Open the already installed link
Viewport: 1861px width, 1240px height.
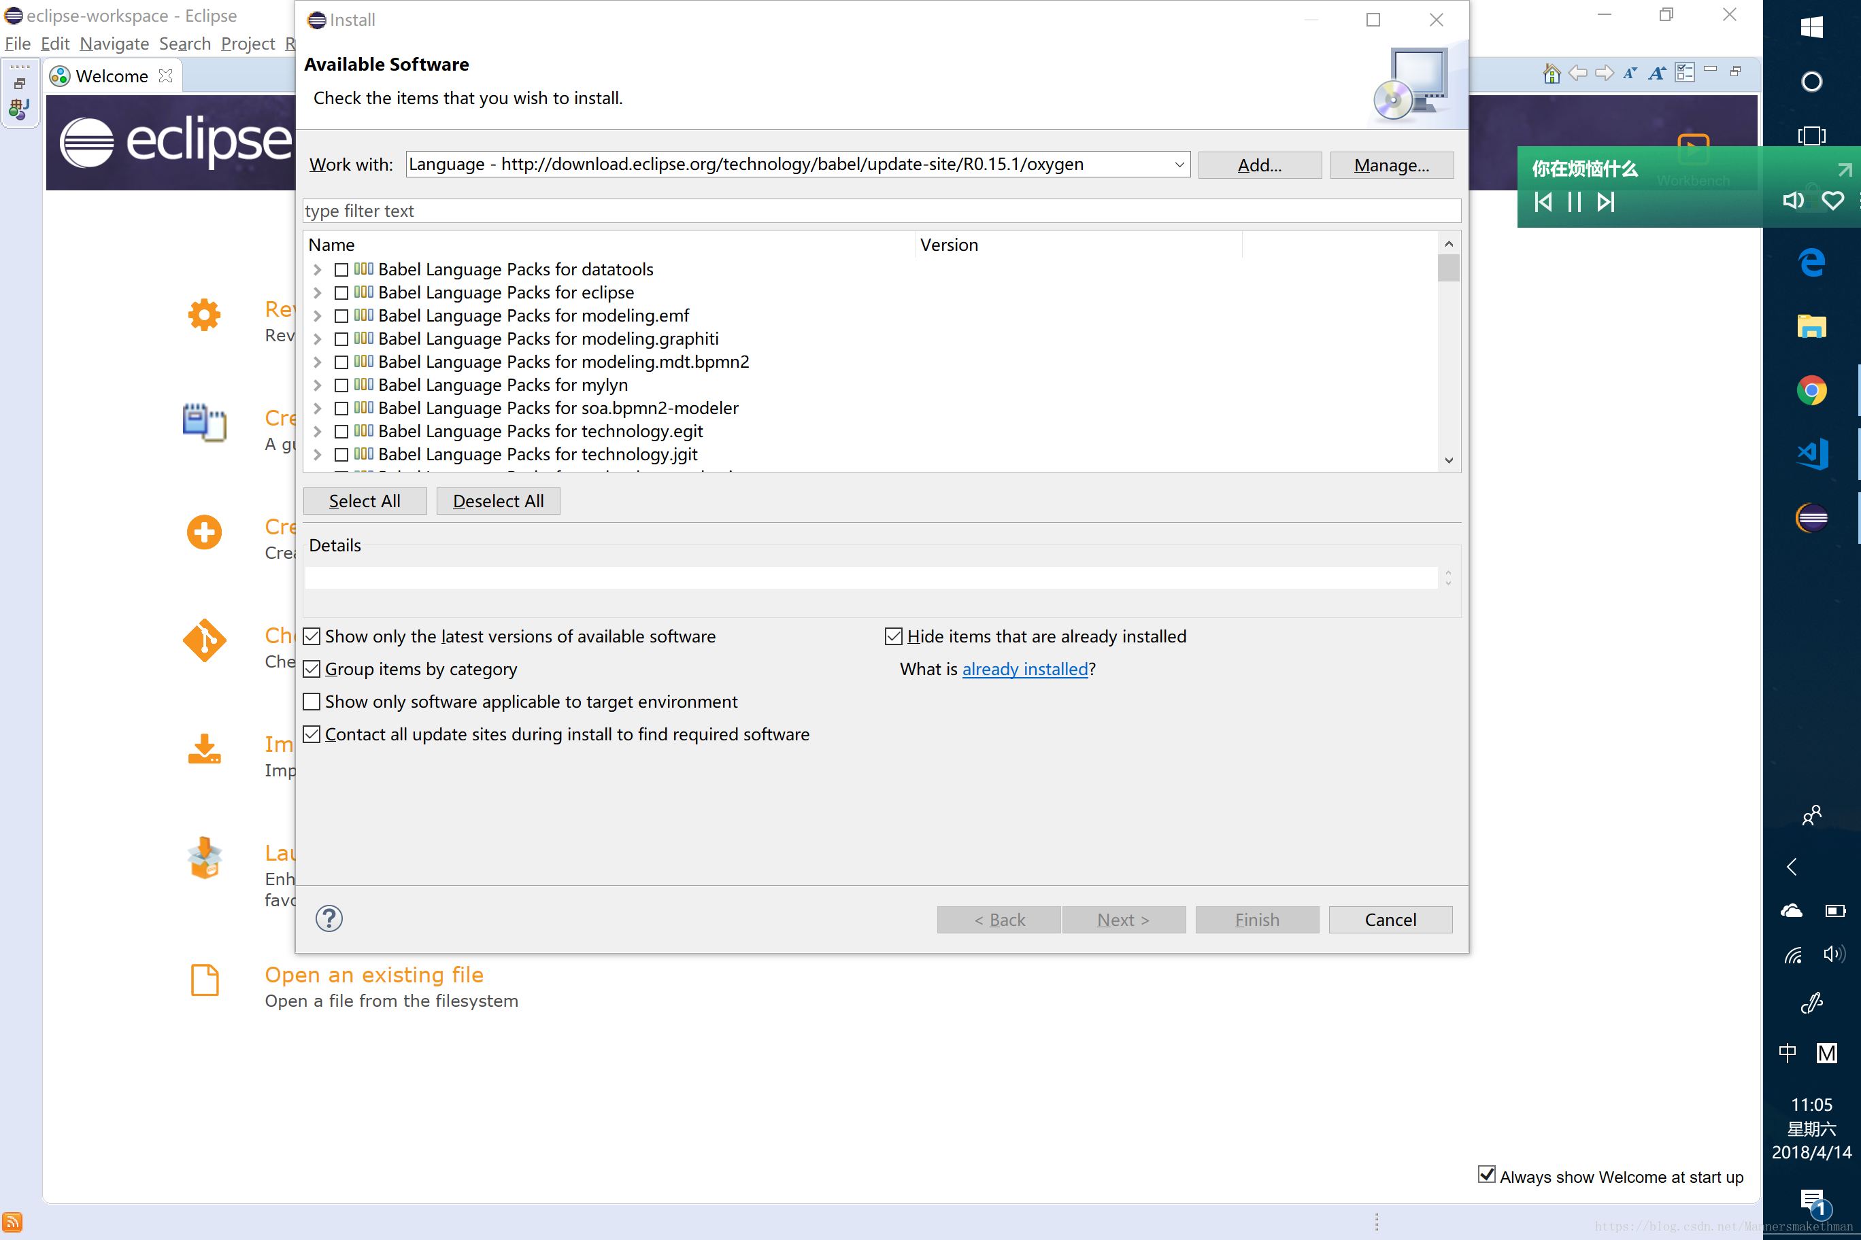[x=1024, y=669]
